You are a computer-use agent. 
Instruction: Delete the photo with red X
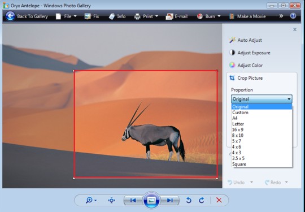pyautogui.click(x=219, y=200)
